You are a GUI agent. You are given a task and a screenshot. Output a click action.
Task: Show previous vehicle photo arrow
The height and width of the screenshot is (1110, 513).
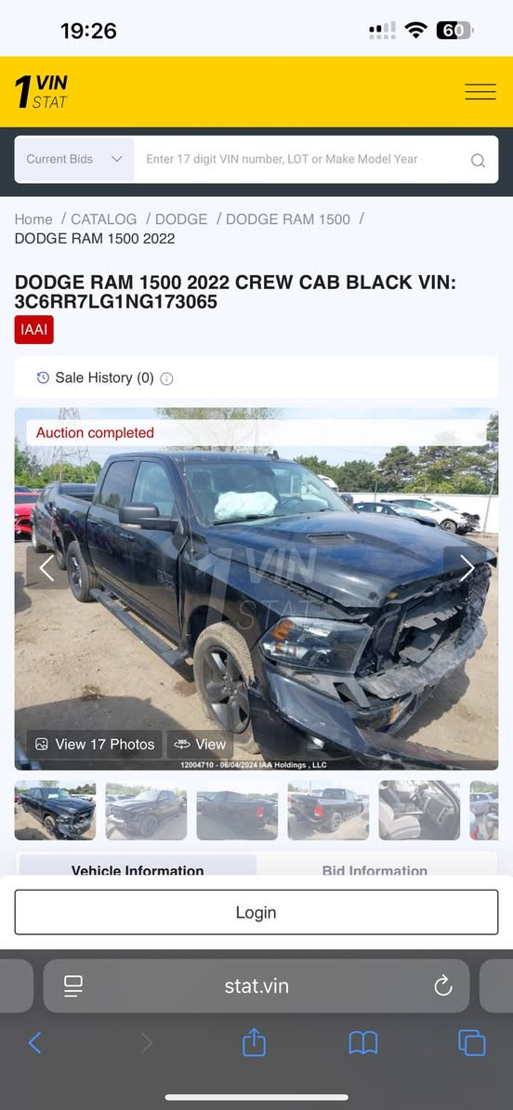46,568
